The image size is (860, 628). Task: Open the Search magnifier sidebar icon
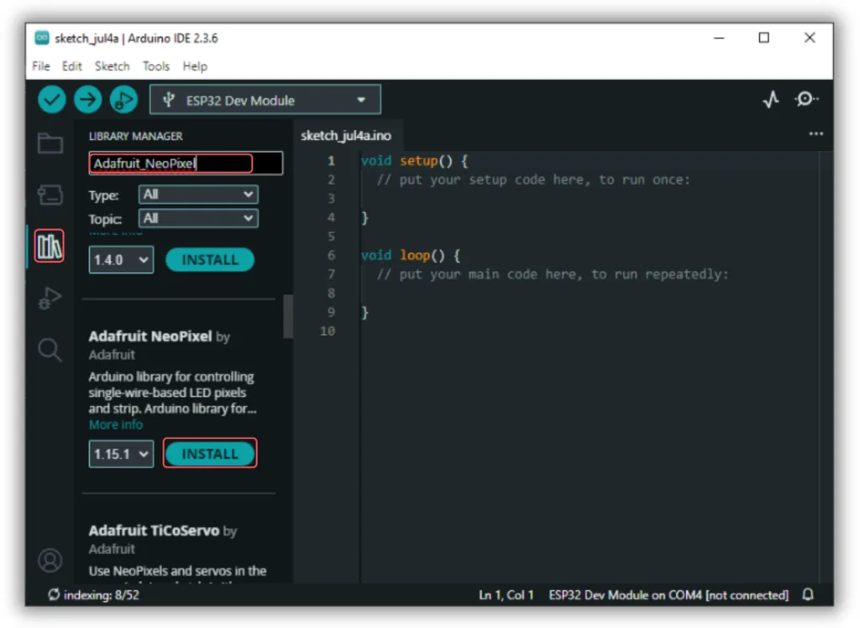tap(50, 350)
